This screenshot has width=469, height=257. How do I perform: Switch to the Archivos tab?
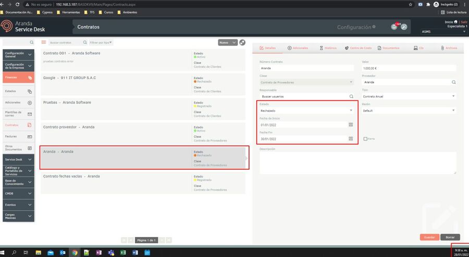[x=449, y=48]
